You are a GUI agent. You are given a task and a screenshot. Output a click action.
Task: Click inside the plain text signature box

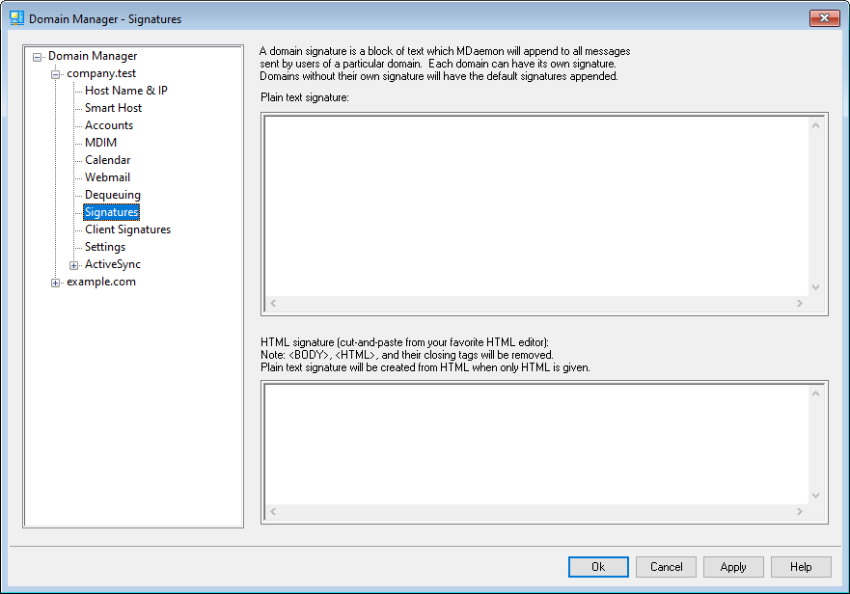pos(535,204)
